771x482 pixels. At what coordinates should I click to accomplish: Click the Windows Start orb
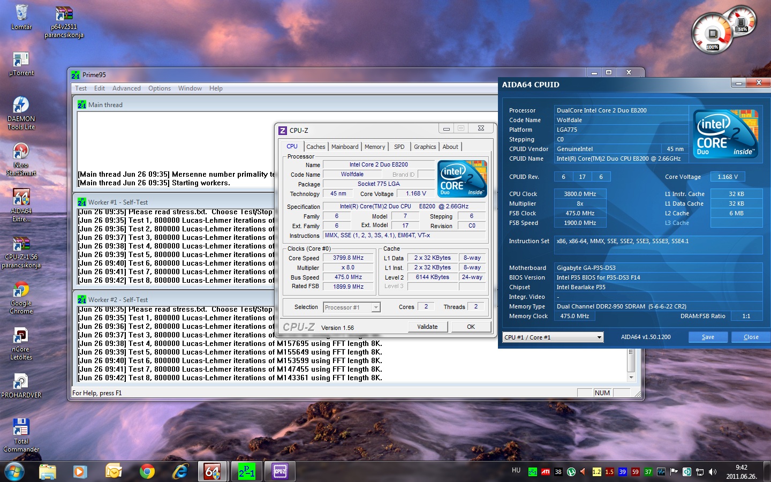pyautogui.click(x=14, y=471)
